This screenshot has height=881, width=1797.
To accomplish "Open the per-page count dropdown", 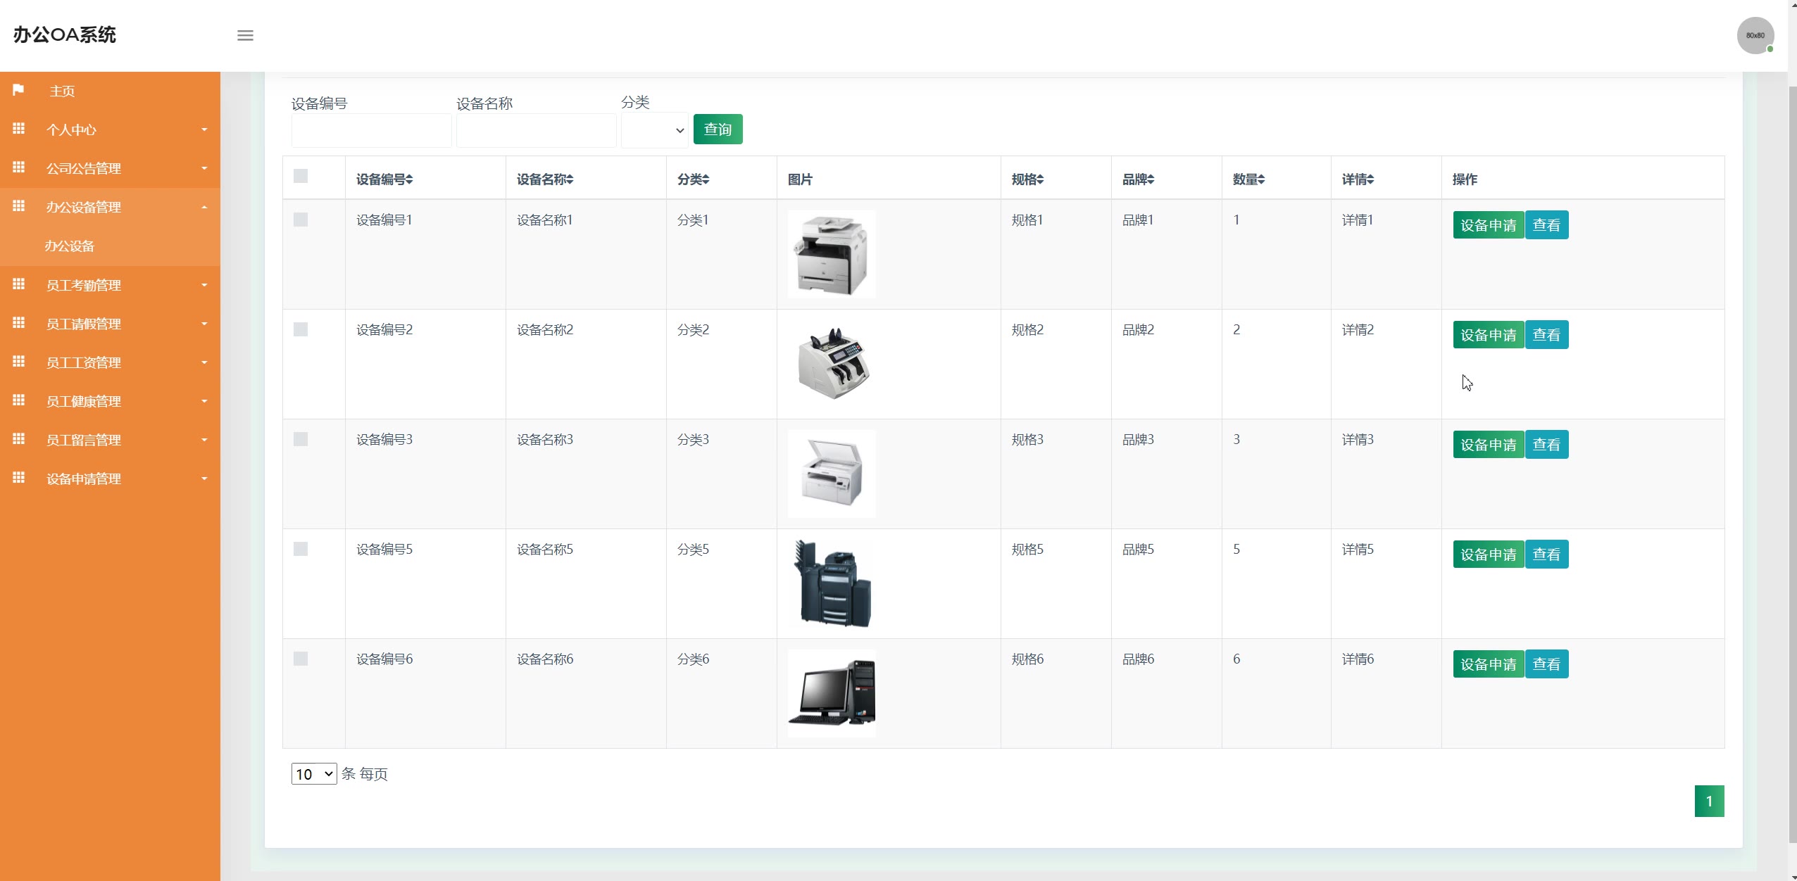I will tap(314, 774).
